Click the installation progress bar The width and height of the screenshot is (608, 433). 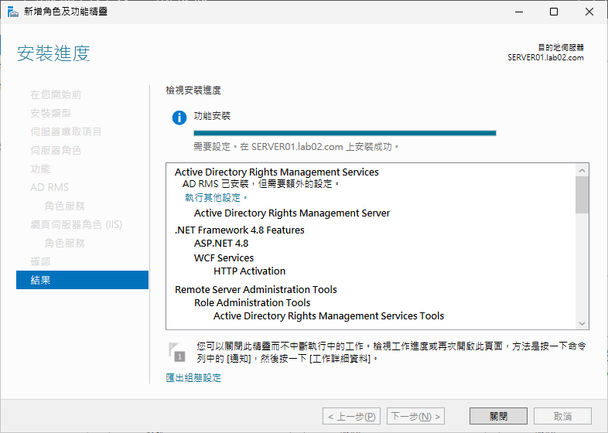(x=345, y=133)
